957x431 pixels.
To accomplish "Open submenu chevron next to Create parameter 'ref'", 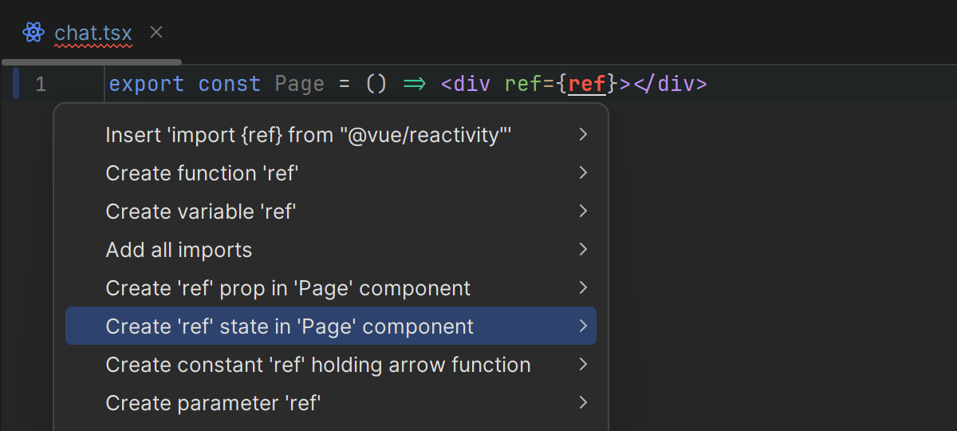I will (583, 403).
